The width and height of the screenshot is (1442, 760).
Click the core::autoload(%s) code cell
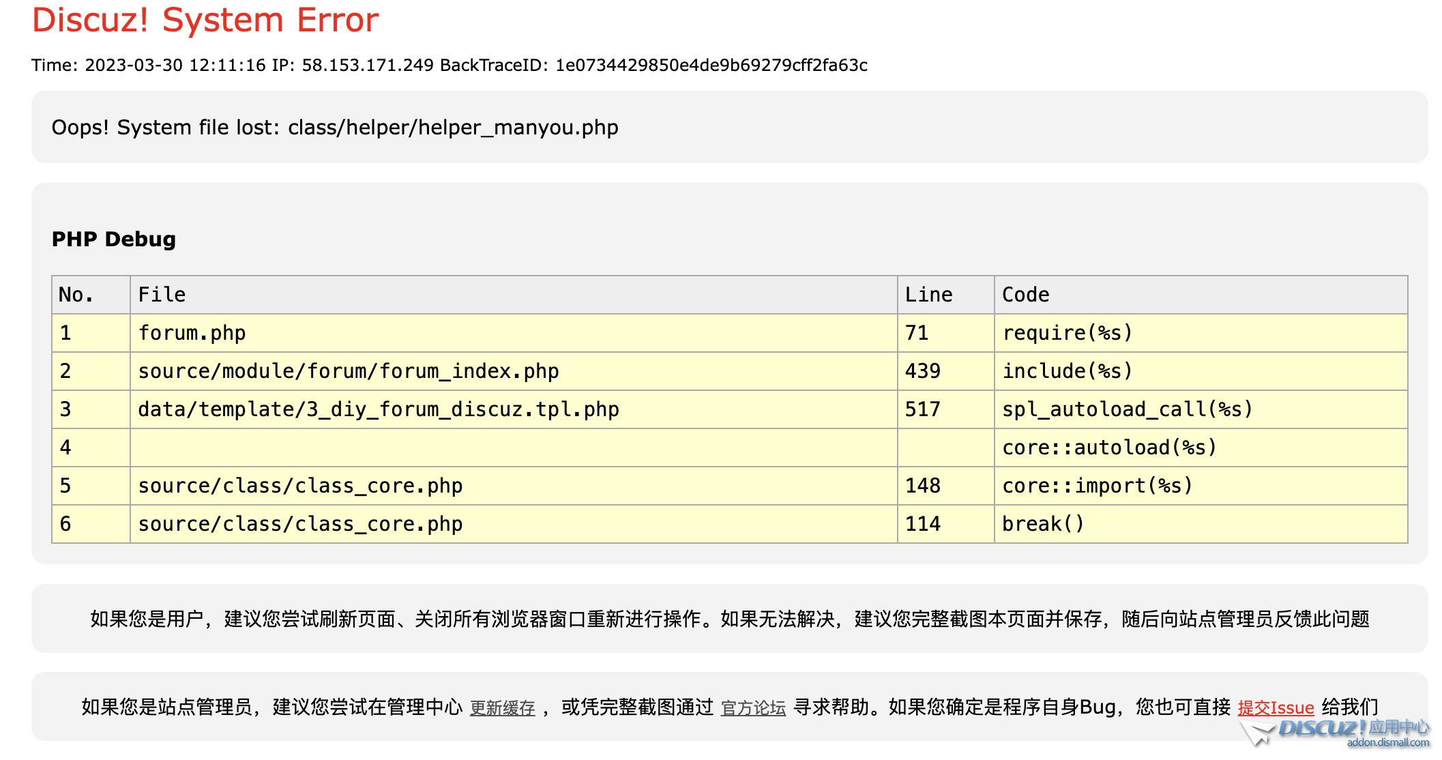coord(1109,448)
